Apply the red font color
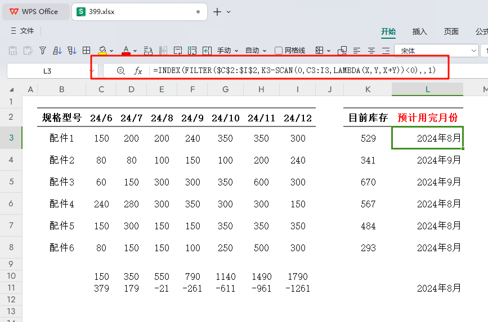Image resolution: width=488 pixels, height=322 pixels. [126, 51]
